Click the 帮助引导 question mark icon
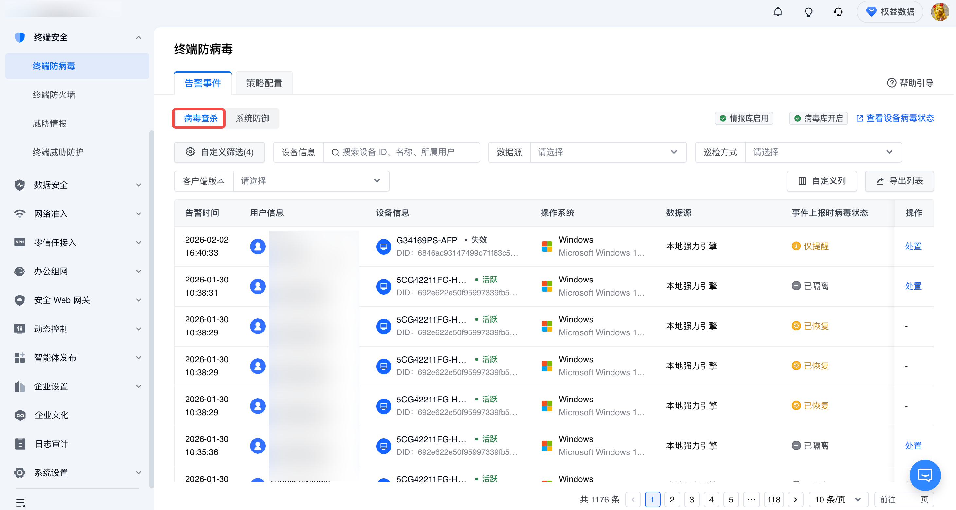956x510 pixels. point(892,83)
